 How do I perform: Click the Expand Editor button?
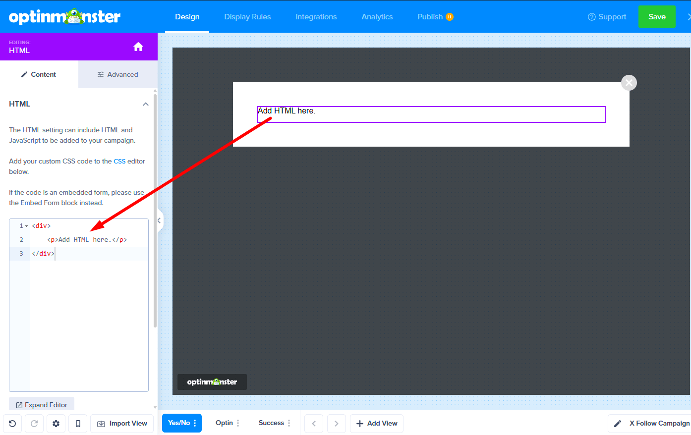(42, 405)
